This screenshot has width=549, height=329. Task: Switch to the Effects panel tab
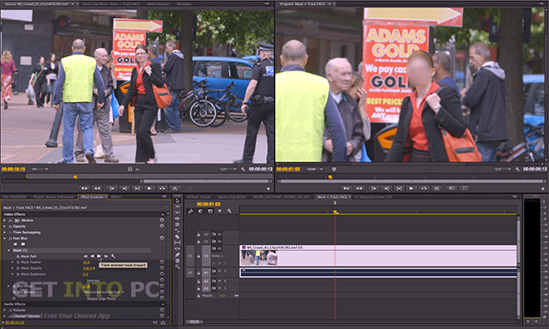116,197
